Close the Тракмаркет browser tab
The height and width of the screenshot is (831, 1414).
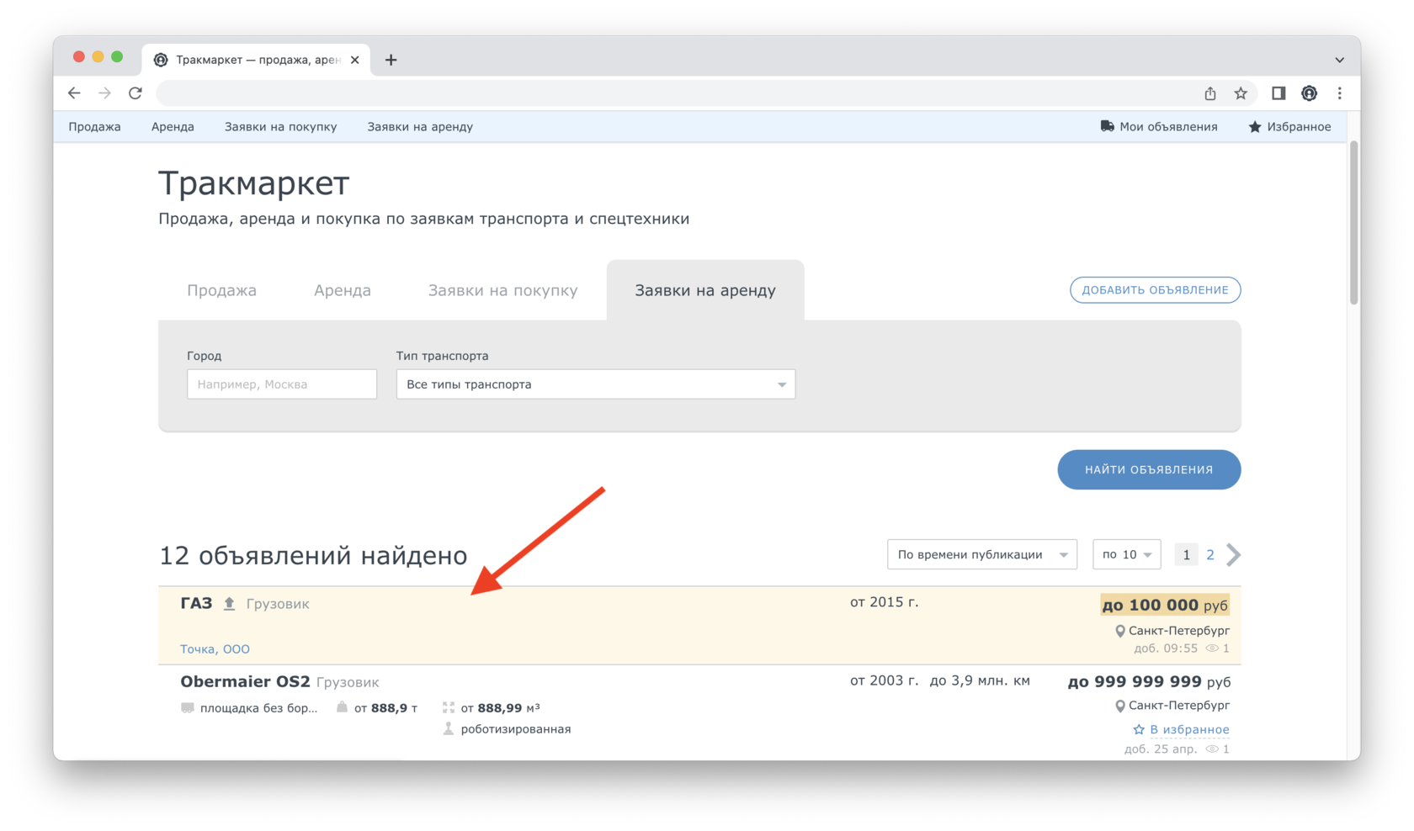pos(355,60)
